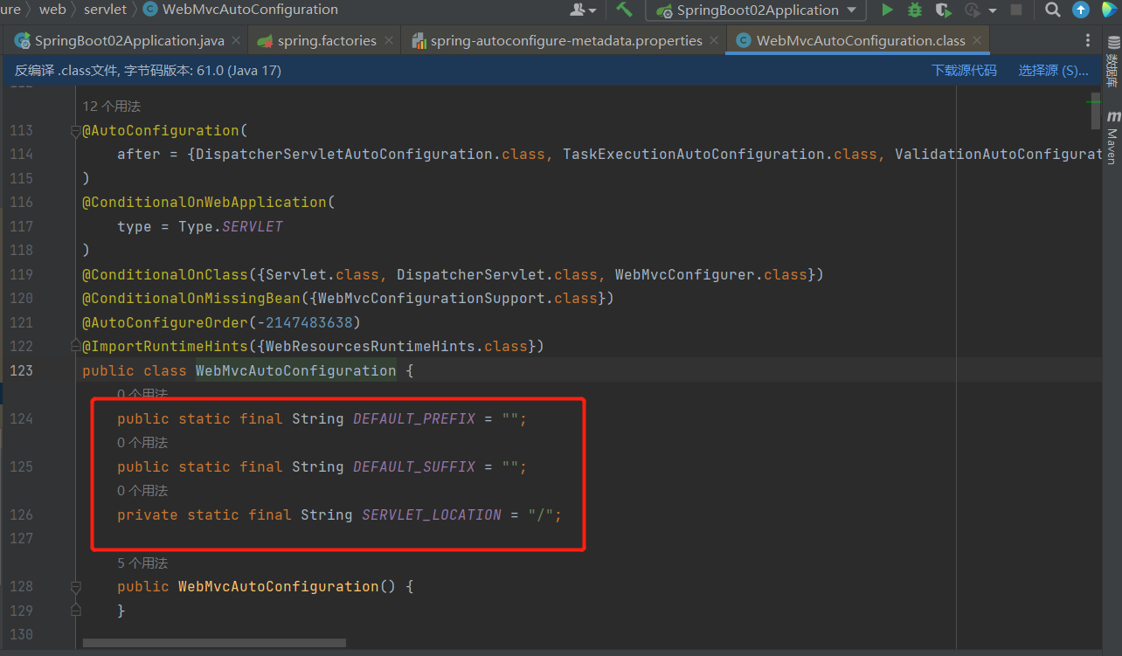
Task: Click Type.SERVLET on line 117
Action: click(x=231, y=226)
